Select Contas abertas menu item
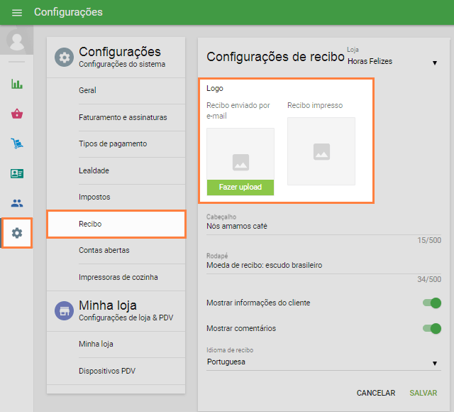Viewport: 454px width, 412px height. (x=132, y=250)
